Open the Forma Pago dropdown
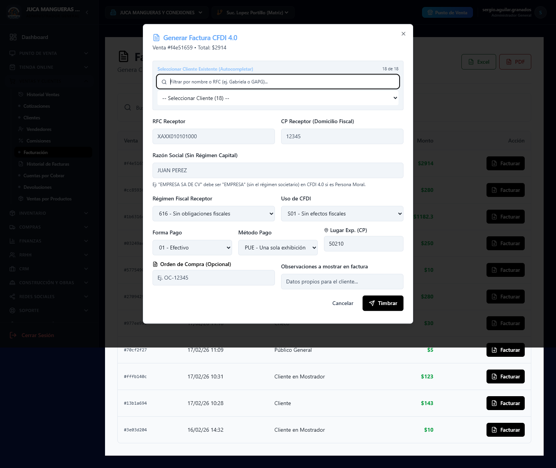Image resolution: width=556 pixels, height=468 pixels. [192, 248]
